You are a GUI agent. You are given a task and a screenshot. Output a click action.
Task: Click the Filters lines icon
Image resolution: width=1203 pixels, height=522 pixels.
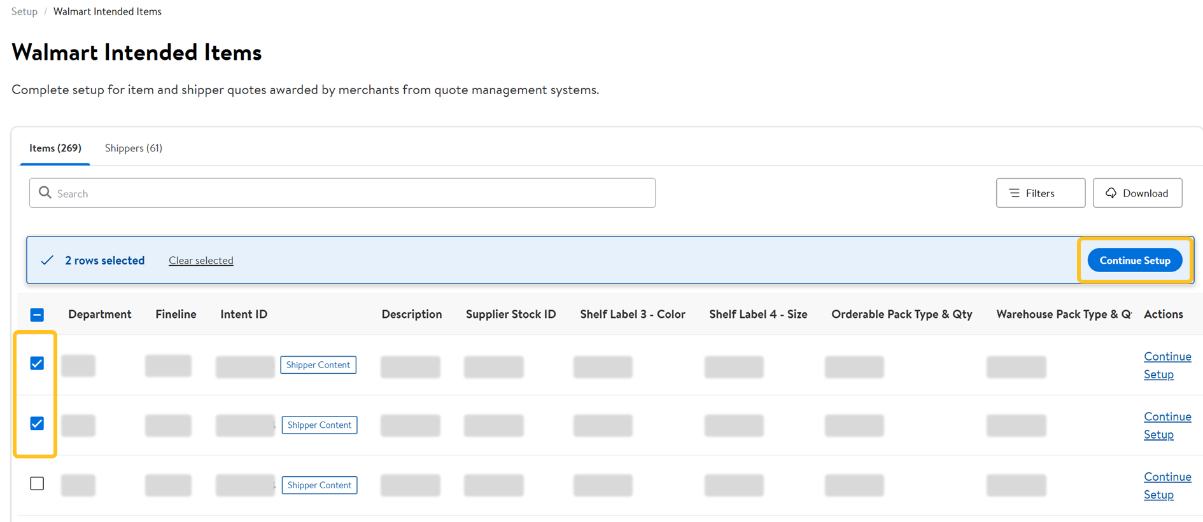coord(1015,193)
